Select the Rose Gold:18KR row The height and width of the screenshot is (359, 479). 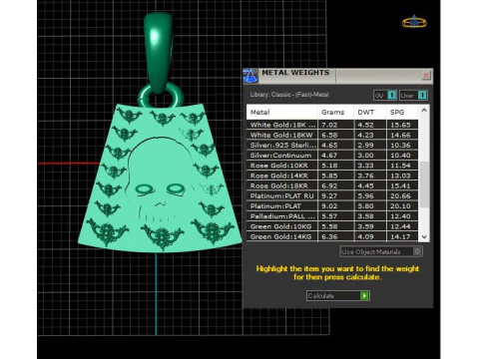[x=332, y=185]
